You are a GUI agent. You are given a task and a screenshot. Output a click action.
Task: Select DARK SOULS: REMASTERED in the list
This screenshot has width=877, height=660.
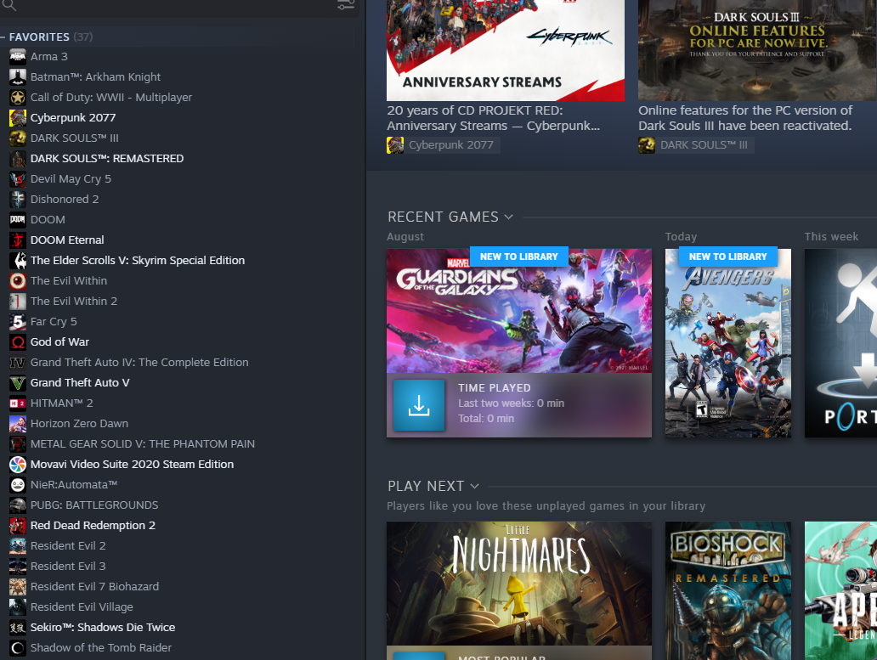point(107,159)
